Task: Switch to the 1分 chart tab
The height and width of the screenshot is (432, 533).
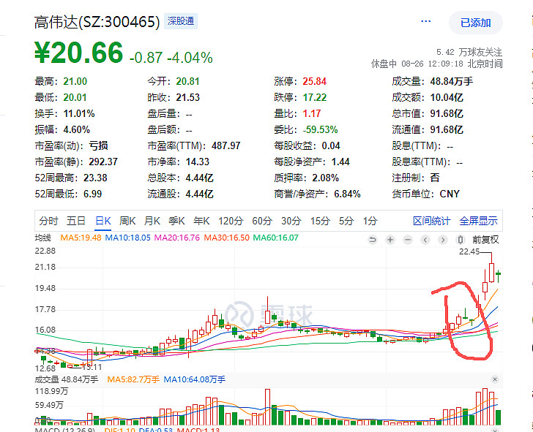Action: click(x=370, y=221)
